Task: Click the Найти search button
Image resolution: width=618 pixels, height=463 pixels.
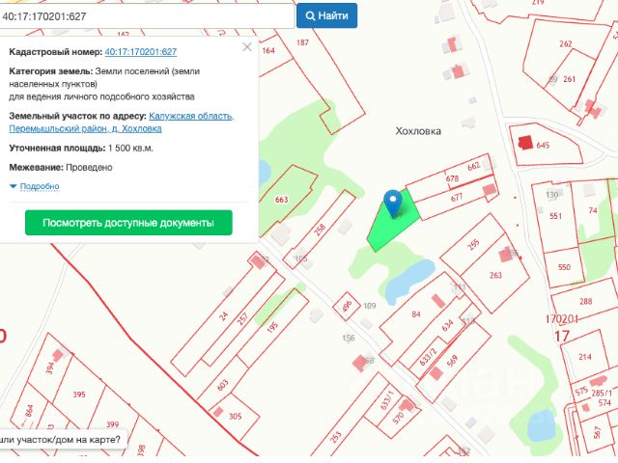Action: click(x=326, y=15)
